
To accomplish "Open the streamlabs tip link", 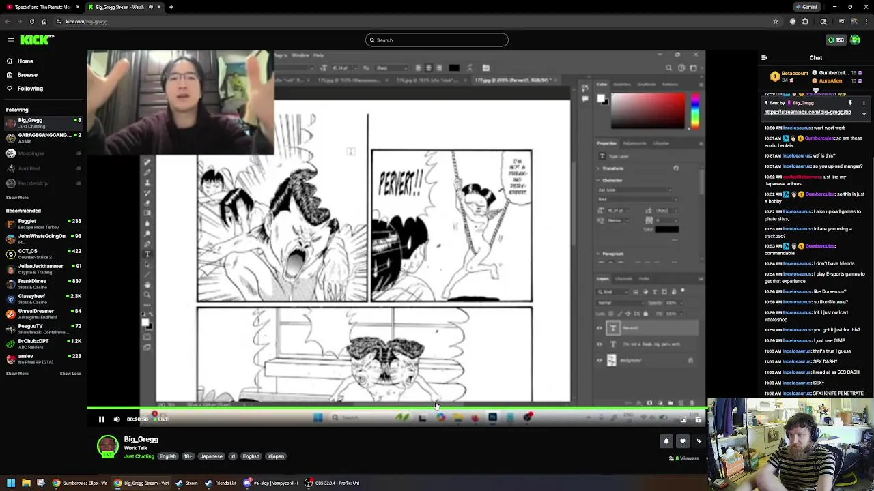I will [807, 112].
